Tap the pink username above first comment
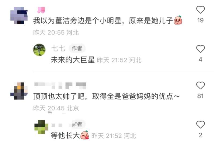Image resolution: width=214 pixels, height=147 pixels. click(41, 10)
